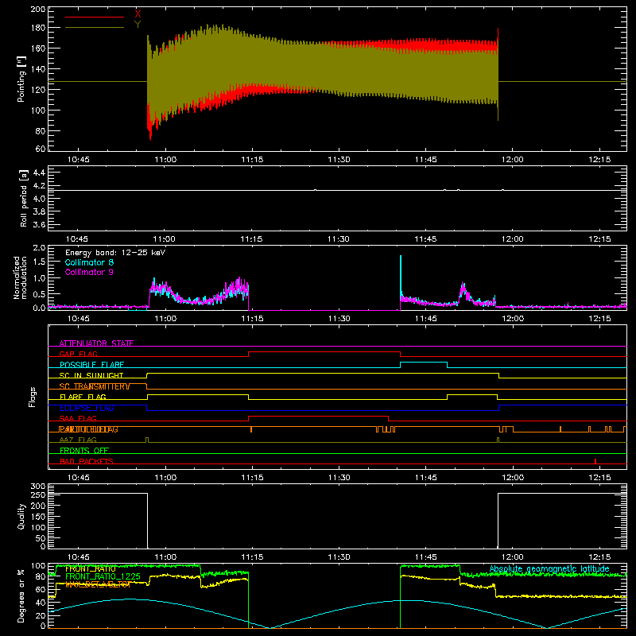Click the red X legend line sample

[95, 17]
